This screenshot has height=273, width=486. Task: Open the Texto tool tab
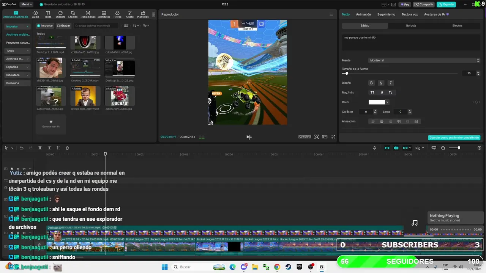click(48, 14)
